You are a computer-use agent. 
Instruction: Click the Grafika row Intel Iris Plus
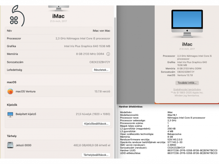point(59,46)
